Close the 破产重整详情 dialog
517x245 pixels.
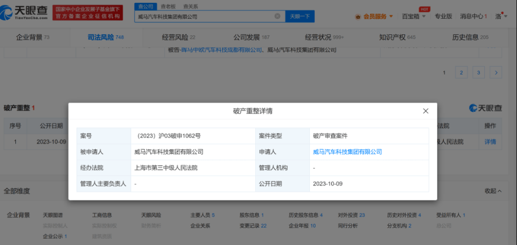coord(426,111)
